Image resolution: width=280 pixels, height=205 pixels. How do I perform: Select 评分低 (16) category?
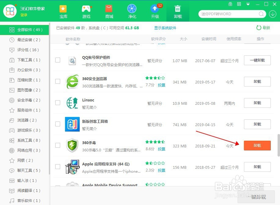[24, 50]
